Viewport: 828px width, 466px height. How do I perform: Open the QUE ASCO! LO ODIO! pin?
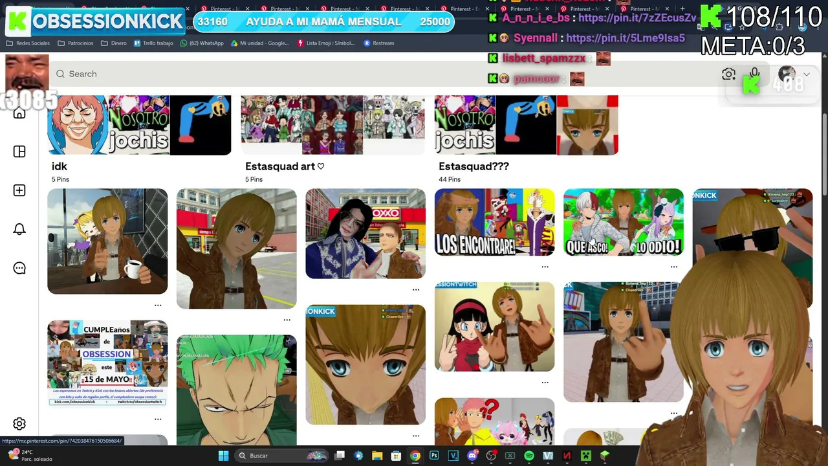624,222
